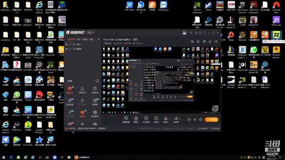Hide the second source layer via its eye icon
Screen dimensions: 285x160
coord(67,49)
